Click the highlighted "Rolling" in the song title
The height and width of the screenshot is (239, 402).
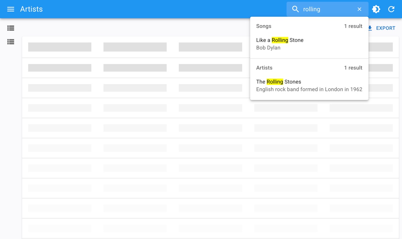(280, 40)
